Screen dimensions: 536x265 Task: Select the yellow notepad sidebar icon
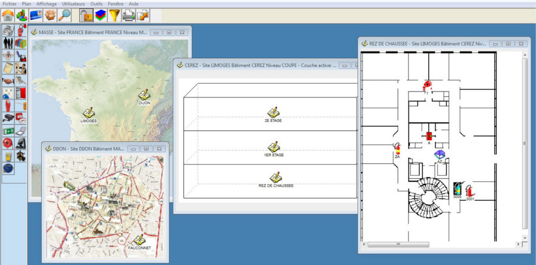[x=8, y=68]
